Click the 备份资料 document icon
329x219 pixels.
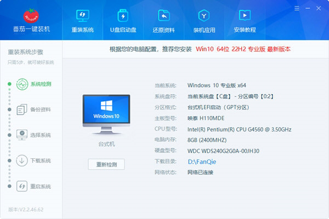point(22,109)
